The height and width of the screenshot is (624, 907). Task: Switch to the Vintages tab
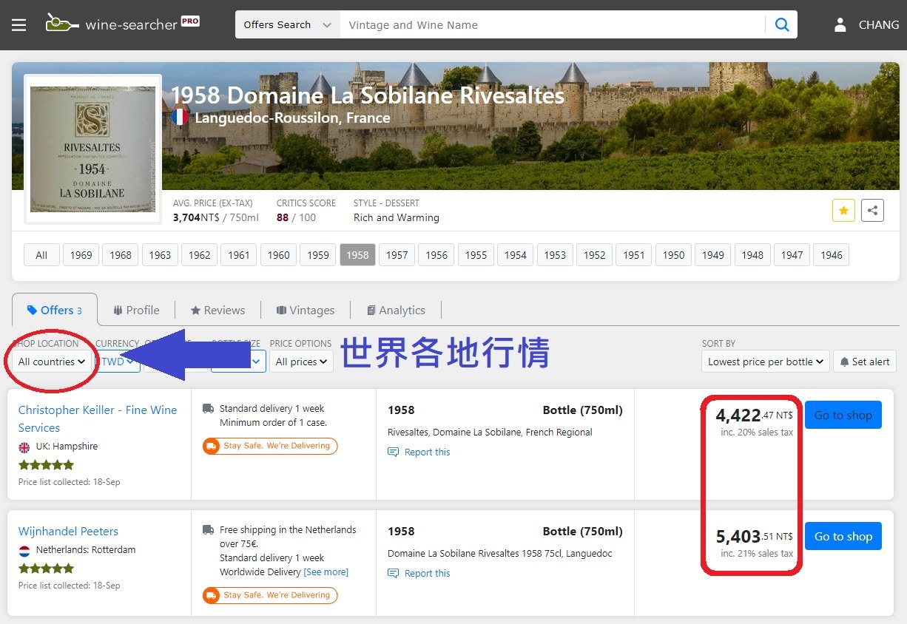(x=306, y=310)
